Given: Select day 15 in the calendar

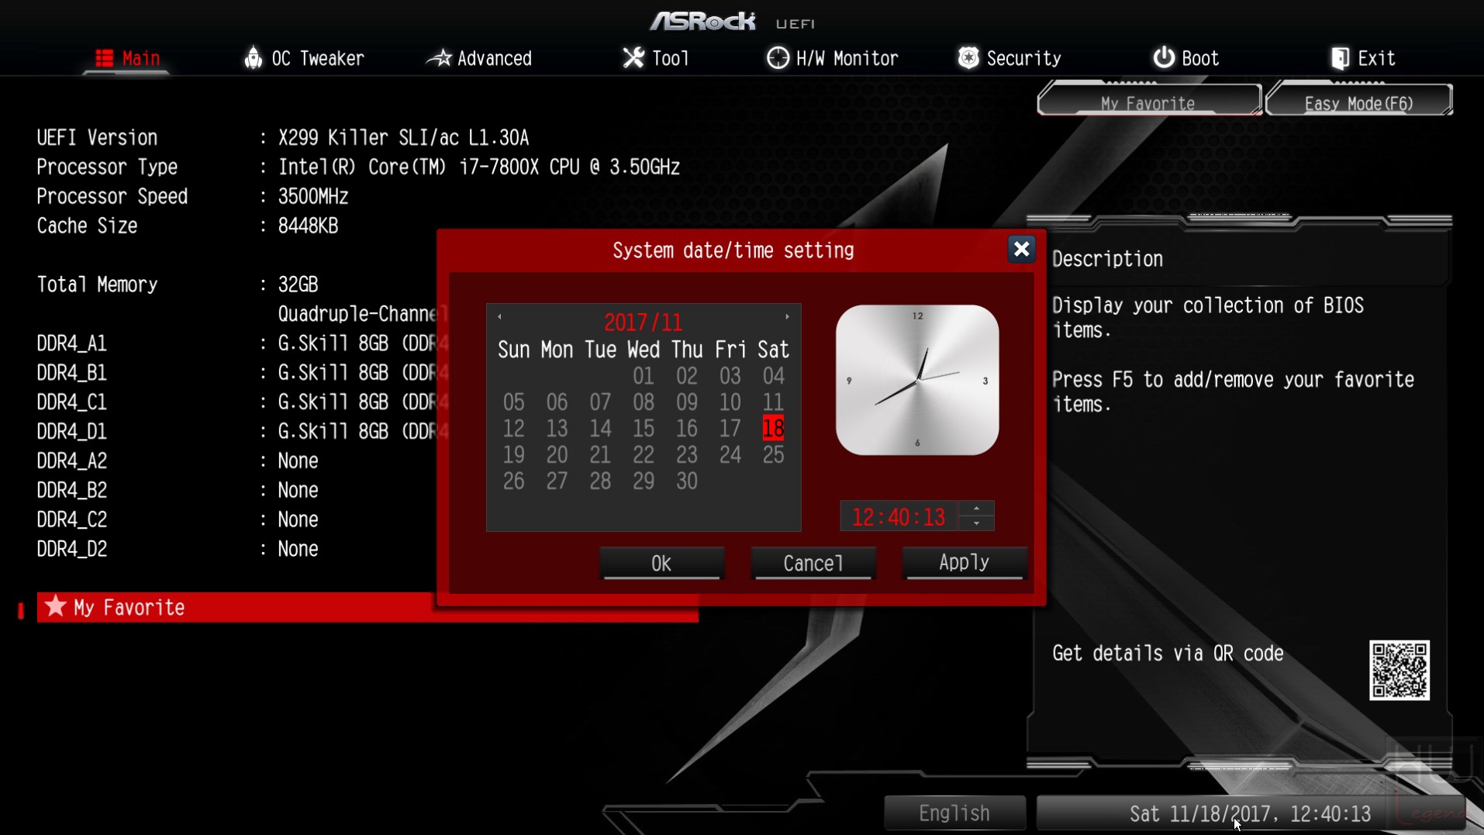Looking at the screenshot, I should [643, 429].
